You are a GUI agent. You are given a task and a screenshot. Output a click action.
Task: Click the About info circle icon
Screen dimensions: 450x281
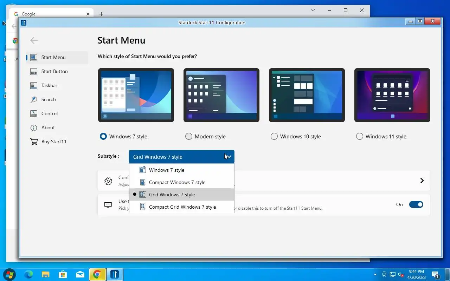(34, 128)
